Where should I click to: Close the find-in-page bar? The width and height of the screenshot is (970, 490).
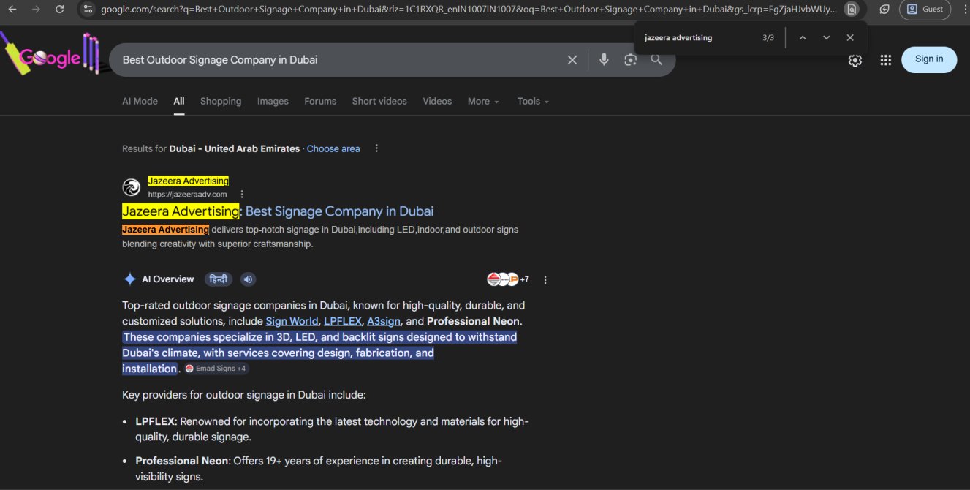[850, 38]
